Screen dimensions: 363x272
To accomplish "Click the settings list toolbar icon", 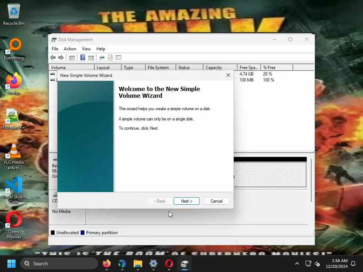I will click(118, 57).
